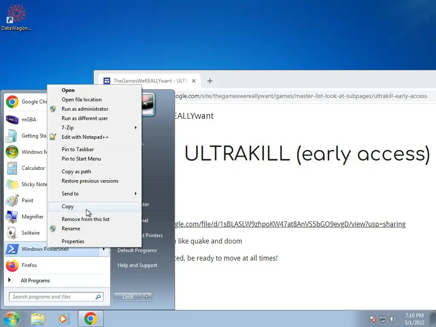Click the Show desktop strip beside the clock
This screenshot has height=327, width=436.
click(x=433, y=318)
